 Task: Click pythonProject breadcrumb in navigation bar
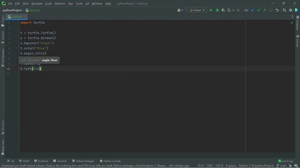(12, 10)
